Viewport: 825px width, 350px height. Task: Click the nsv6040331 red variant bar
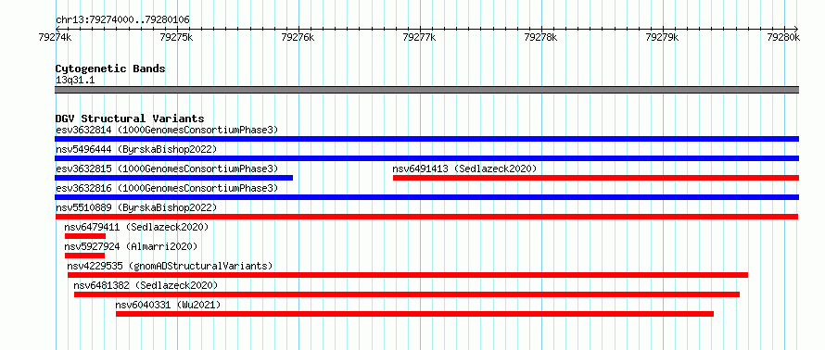point(414,314)
